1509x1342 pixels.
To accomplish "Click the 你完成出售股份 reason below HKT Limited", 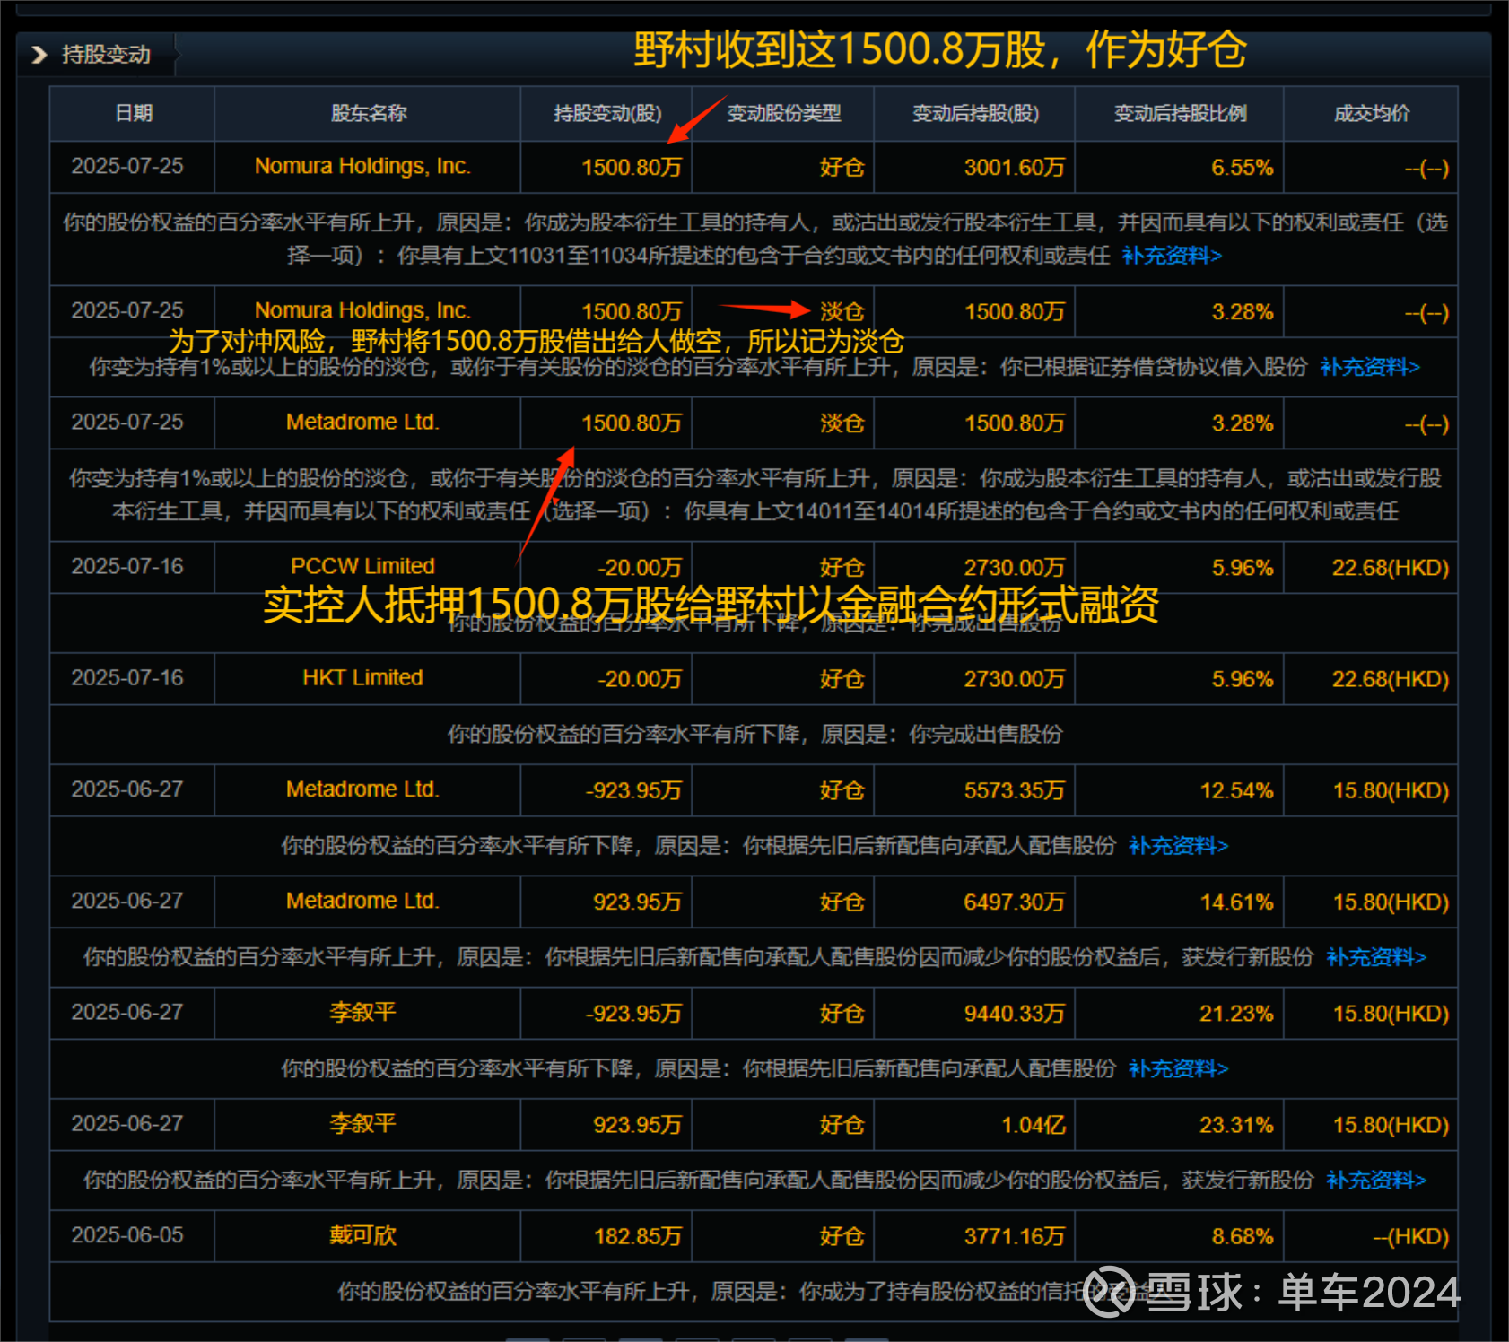I will point(986,735).
